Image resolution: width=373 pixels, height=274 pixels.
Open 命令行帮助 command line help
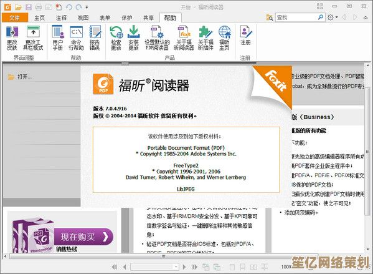76,38
